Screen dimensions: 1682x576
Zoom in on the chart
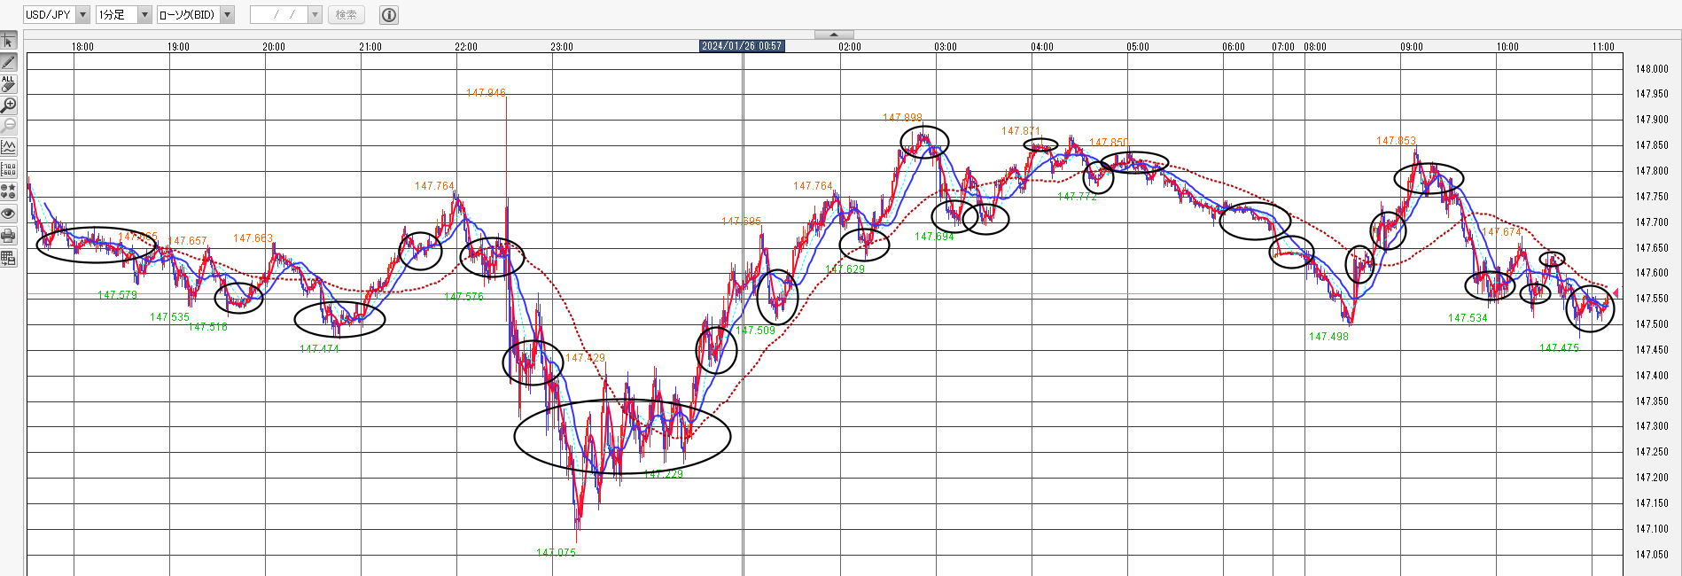pyautogui.click(x=8, y=105)
